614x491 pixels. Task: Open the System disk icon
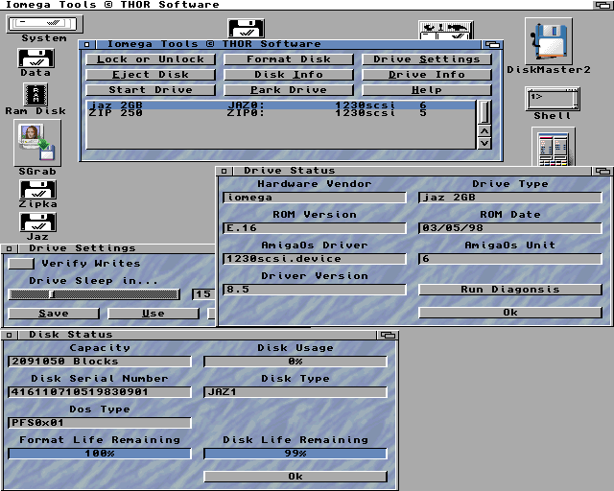[44, 25]
